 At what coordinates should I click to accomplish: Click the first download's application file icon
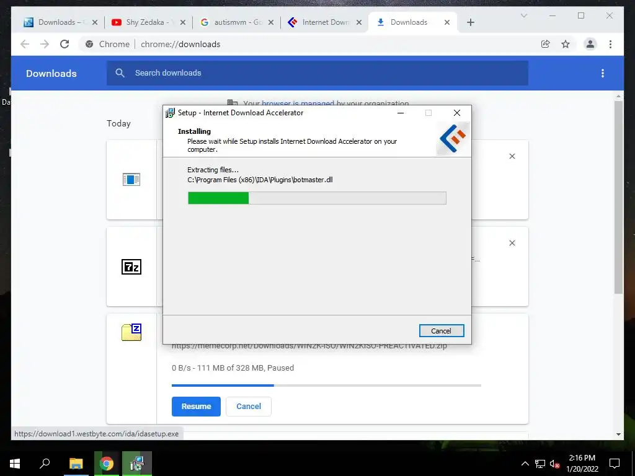tap(131, 179)
